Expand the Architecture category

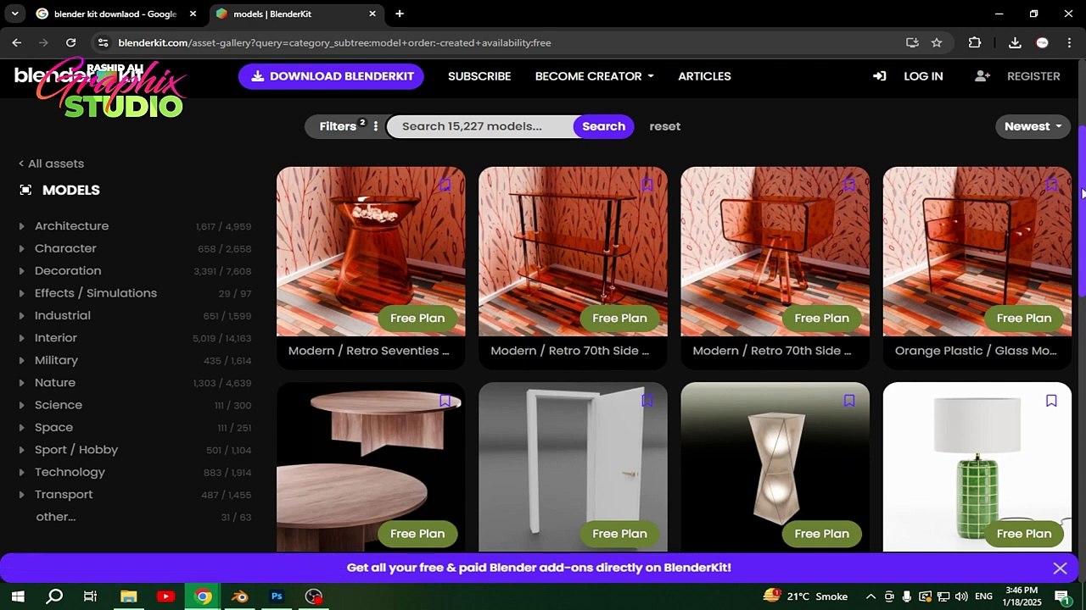pyautogui.click(x=21, y=226)
